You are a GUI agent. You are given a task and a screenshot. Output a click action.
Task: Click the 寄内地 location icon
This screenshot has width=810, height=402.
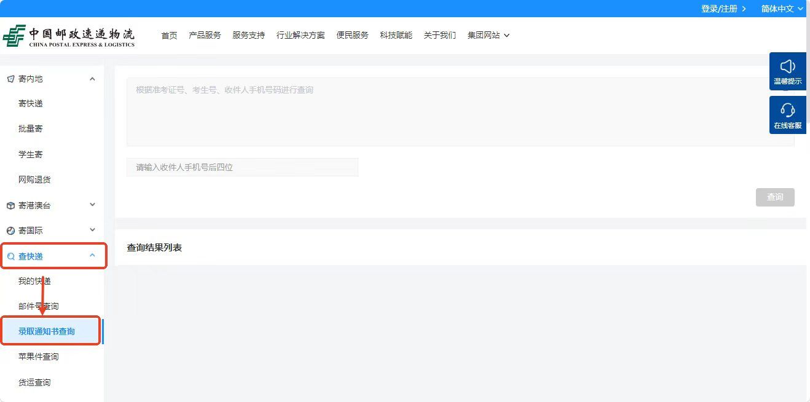(10, 79)
